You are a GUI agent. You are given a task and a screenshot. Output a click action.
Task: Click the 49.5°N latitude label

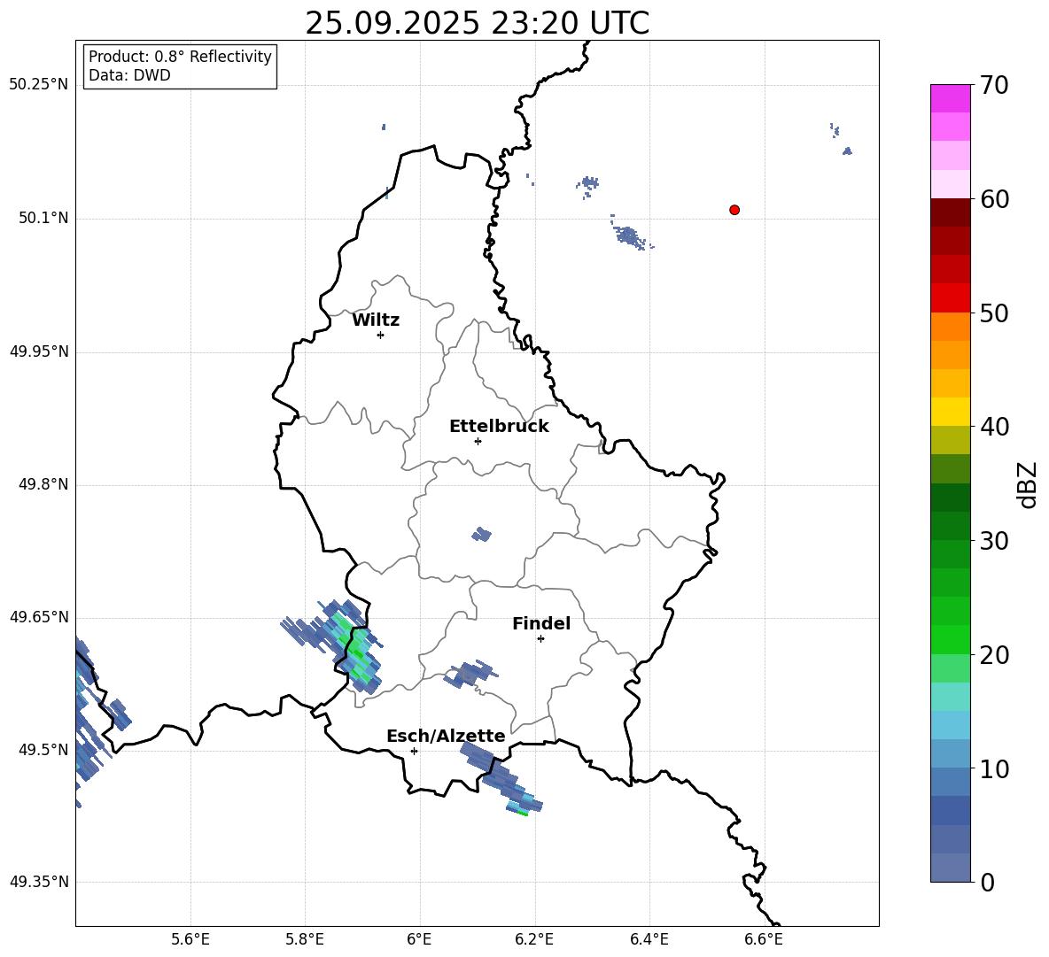pyautogui.click(x=43, y=750)
